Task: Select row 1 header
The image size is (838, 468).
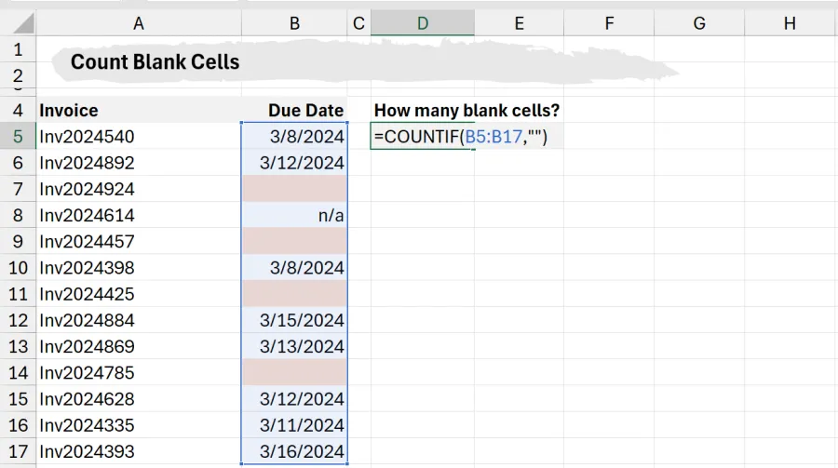Action: tap(19, 49)
